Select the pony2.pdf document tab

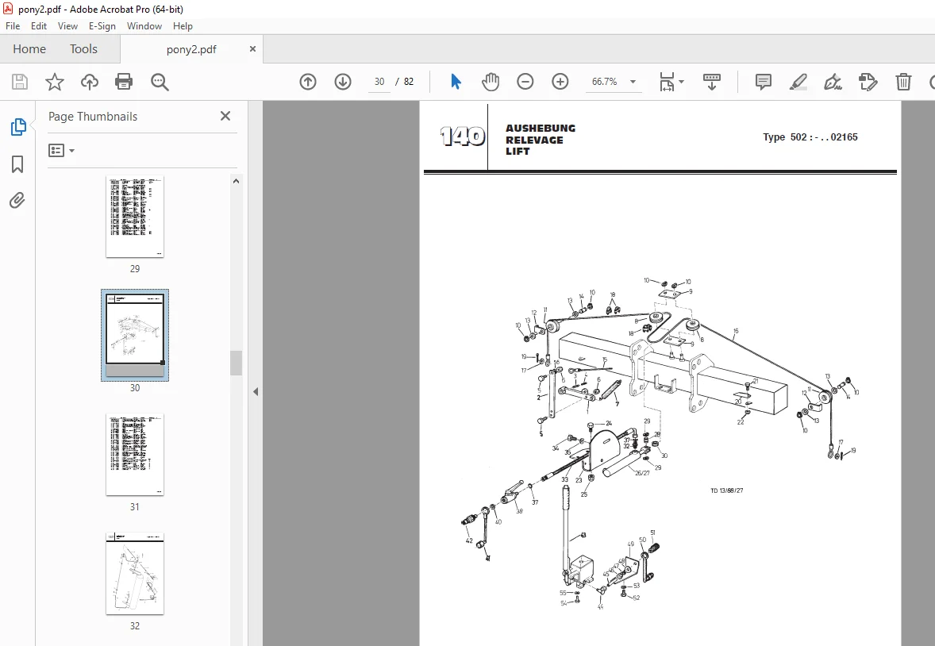[x=191, y=49]
